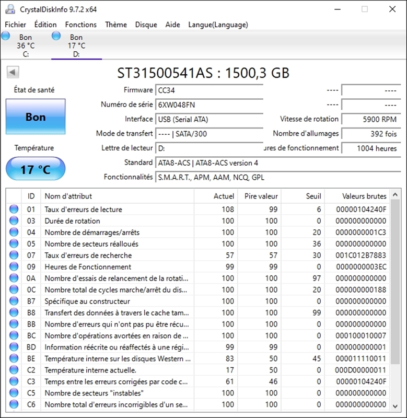This screenshot has width=407, height=418.
Task: Select the C: drive status orb
Action: tap(5, 36)
